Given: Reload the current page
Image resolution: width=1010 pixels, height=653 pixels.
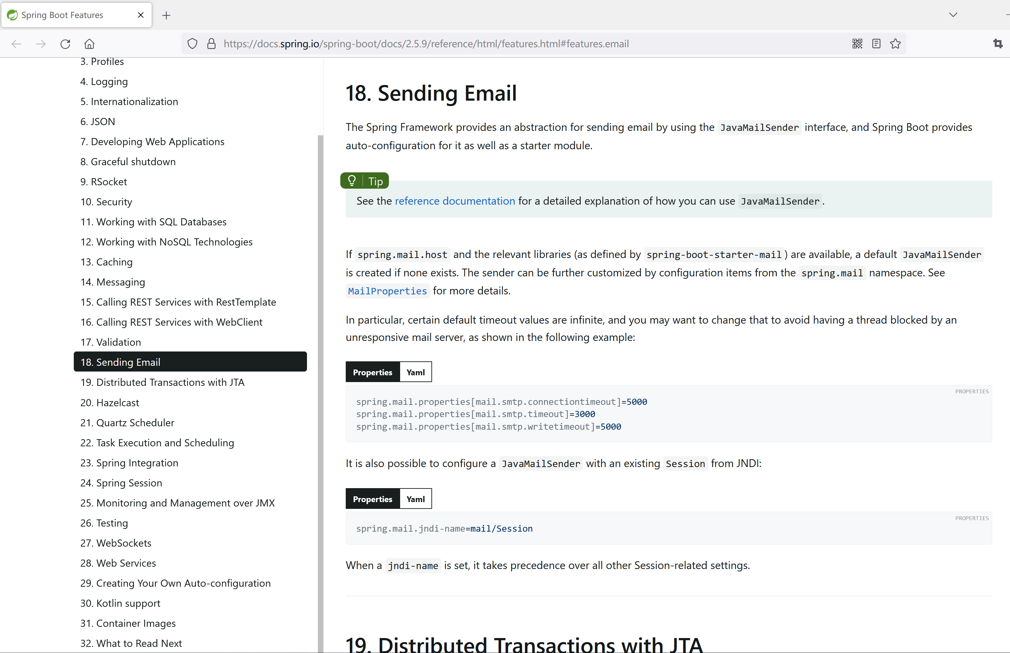Looking at the screenshot, I should click(65, 44).
